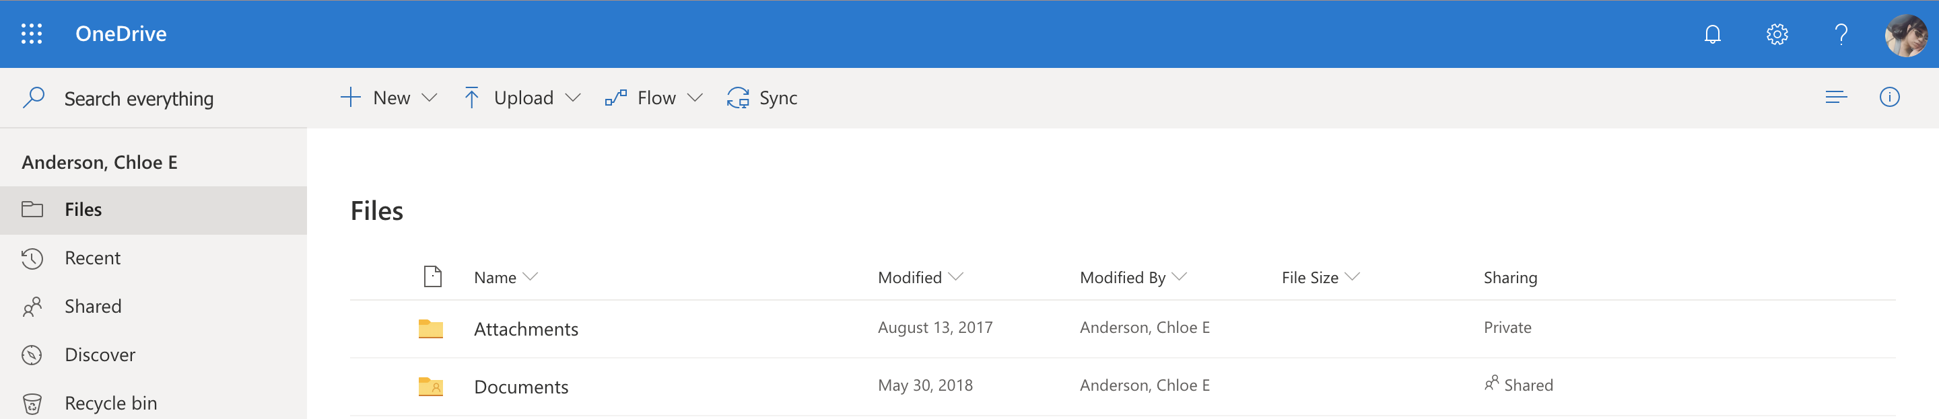Screen dimensions: 1939x419
Task: Open the settings gear
Action: click(x=1777, y=34)
